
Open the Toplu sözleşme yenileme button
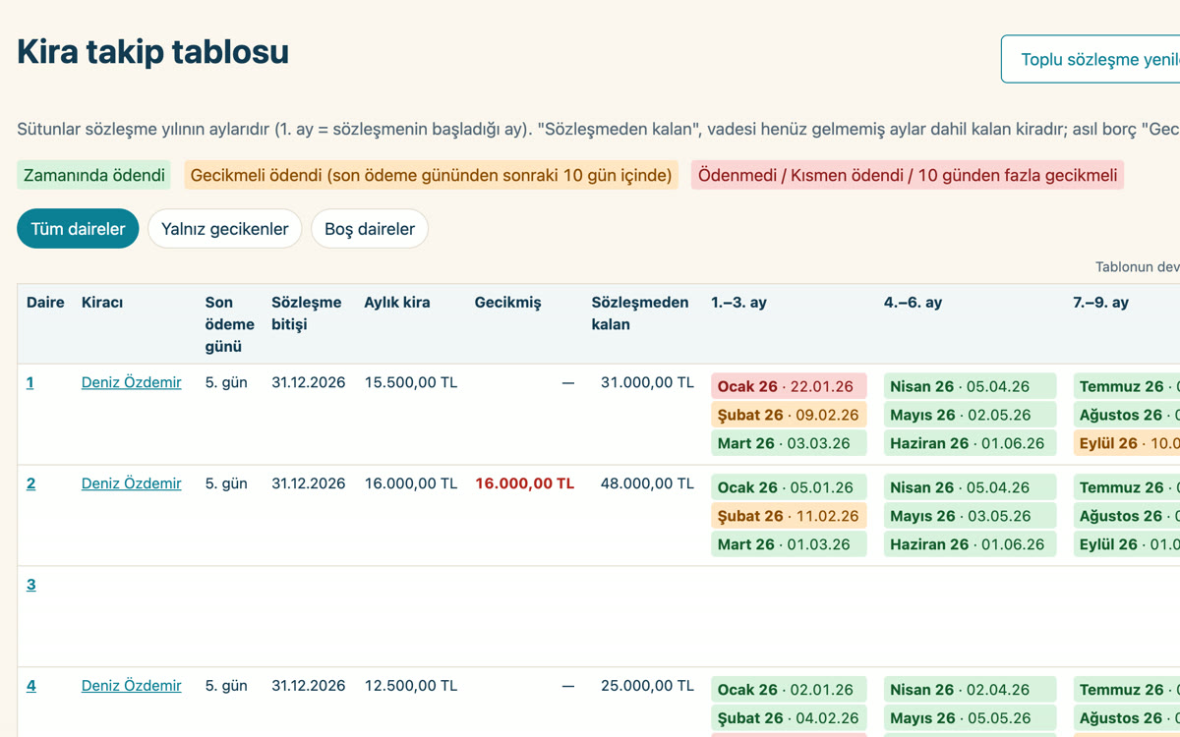tap(1091, 59)
